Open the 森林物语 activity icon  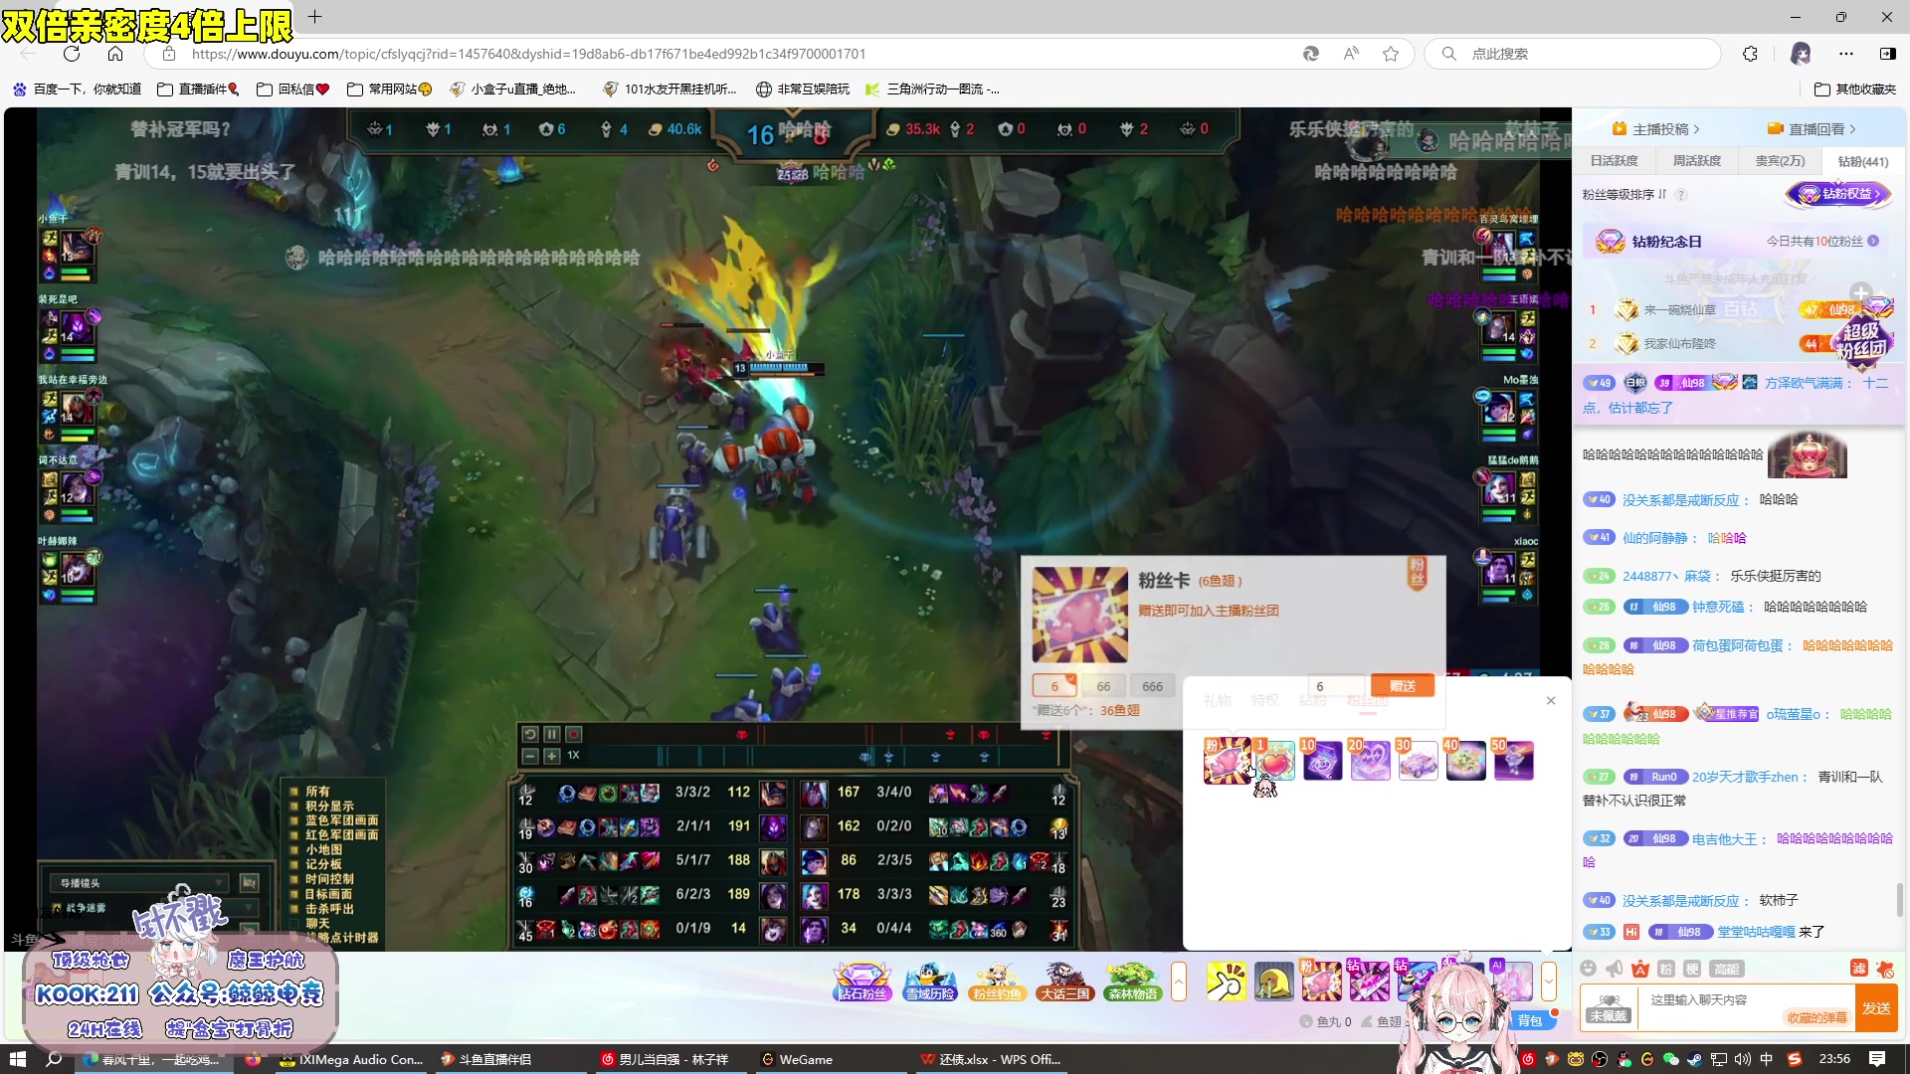click(1132, 981)
